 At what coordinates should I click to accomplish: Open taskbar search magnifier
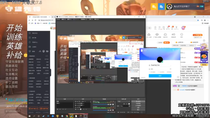[34, 116]
